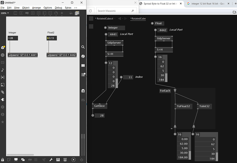
Task: Expand the dial object dropdown arrow in toolbar
Action: [56, 15]
